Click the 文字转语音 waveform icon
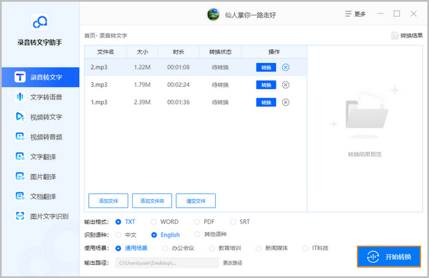429x278 pixels. pos(20,97)
